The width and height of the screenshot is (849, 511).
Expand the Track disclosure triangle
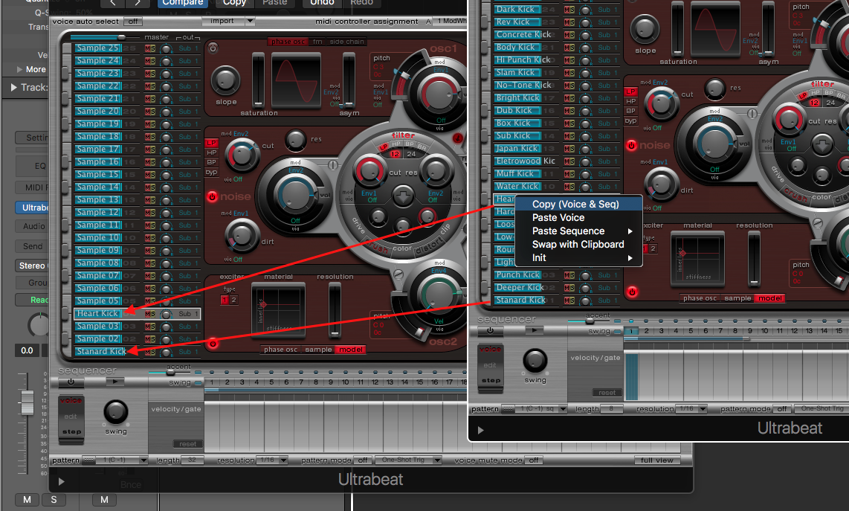pos(14,87)
